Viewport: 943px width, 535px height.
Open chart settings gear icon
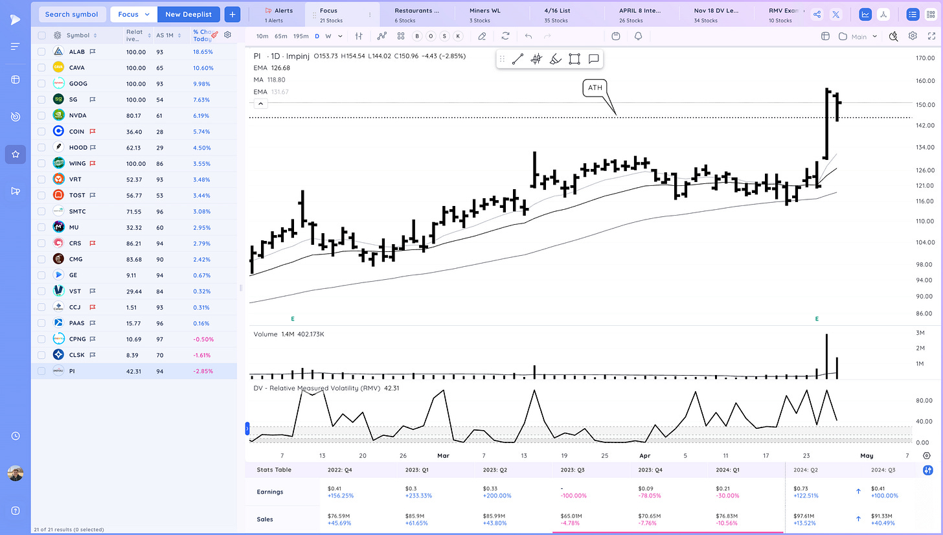[x=913, y=36]
